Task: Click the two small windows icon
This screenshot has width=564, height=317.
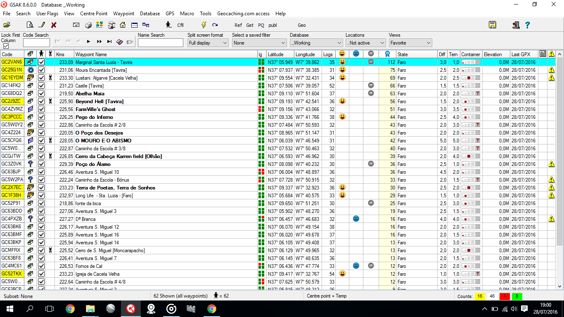Action: (x=146, y=25)
